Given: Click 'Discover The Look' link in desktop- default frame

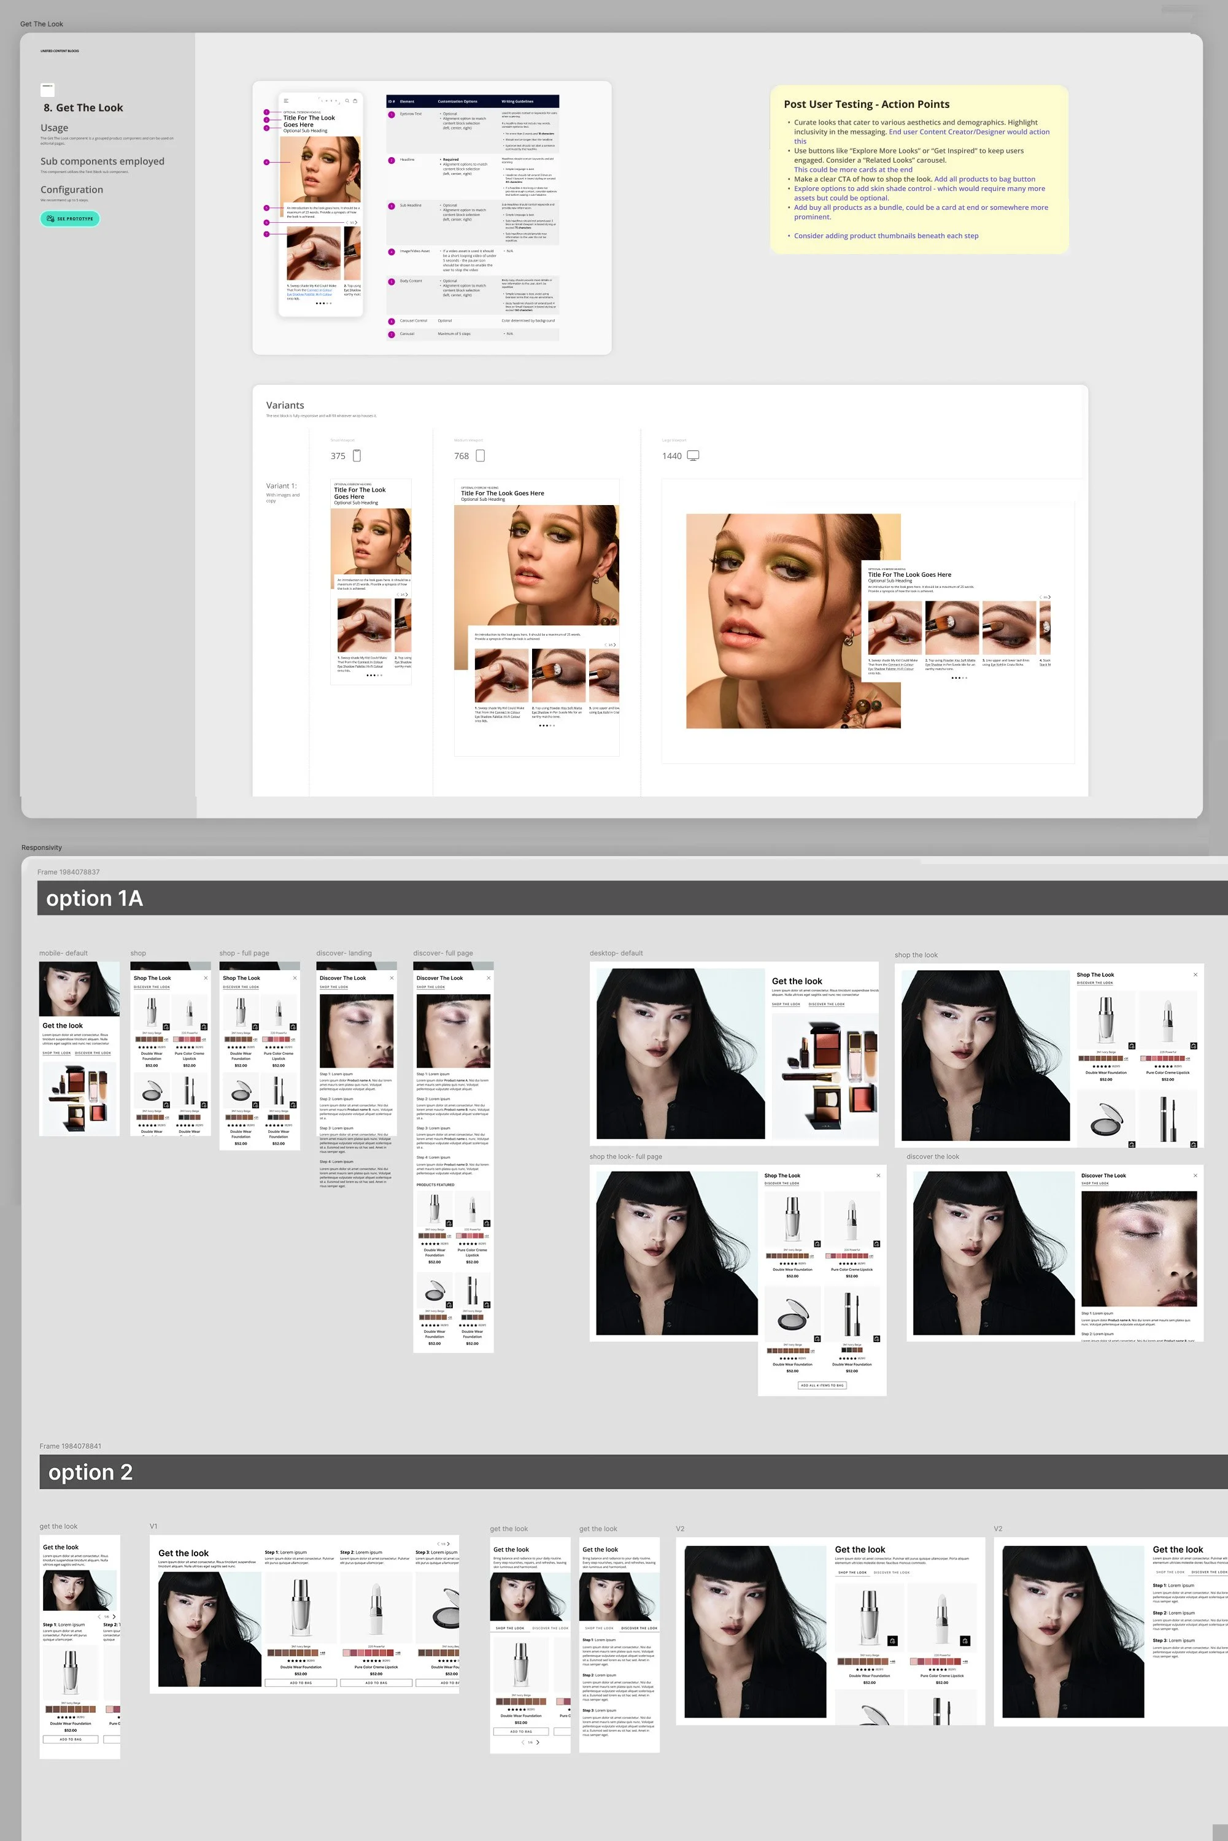Looking at the screenshot, I should click(826, 1004).
